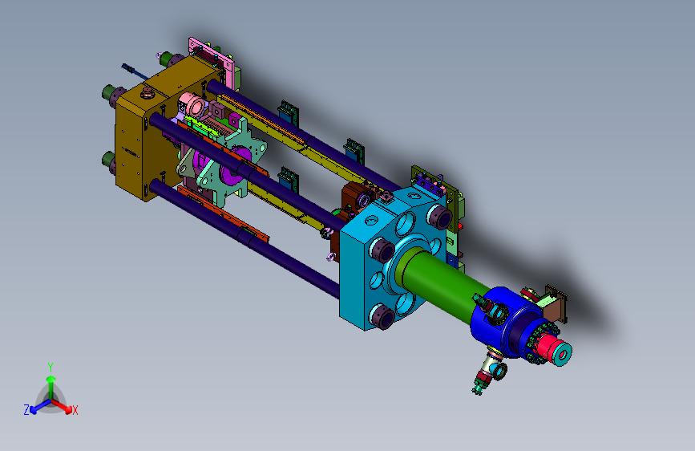Click the red X axis of the triad

click(x=63, y=406)
